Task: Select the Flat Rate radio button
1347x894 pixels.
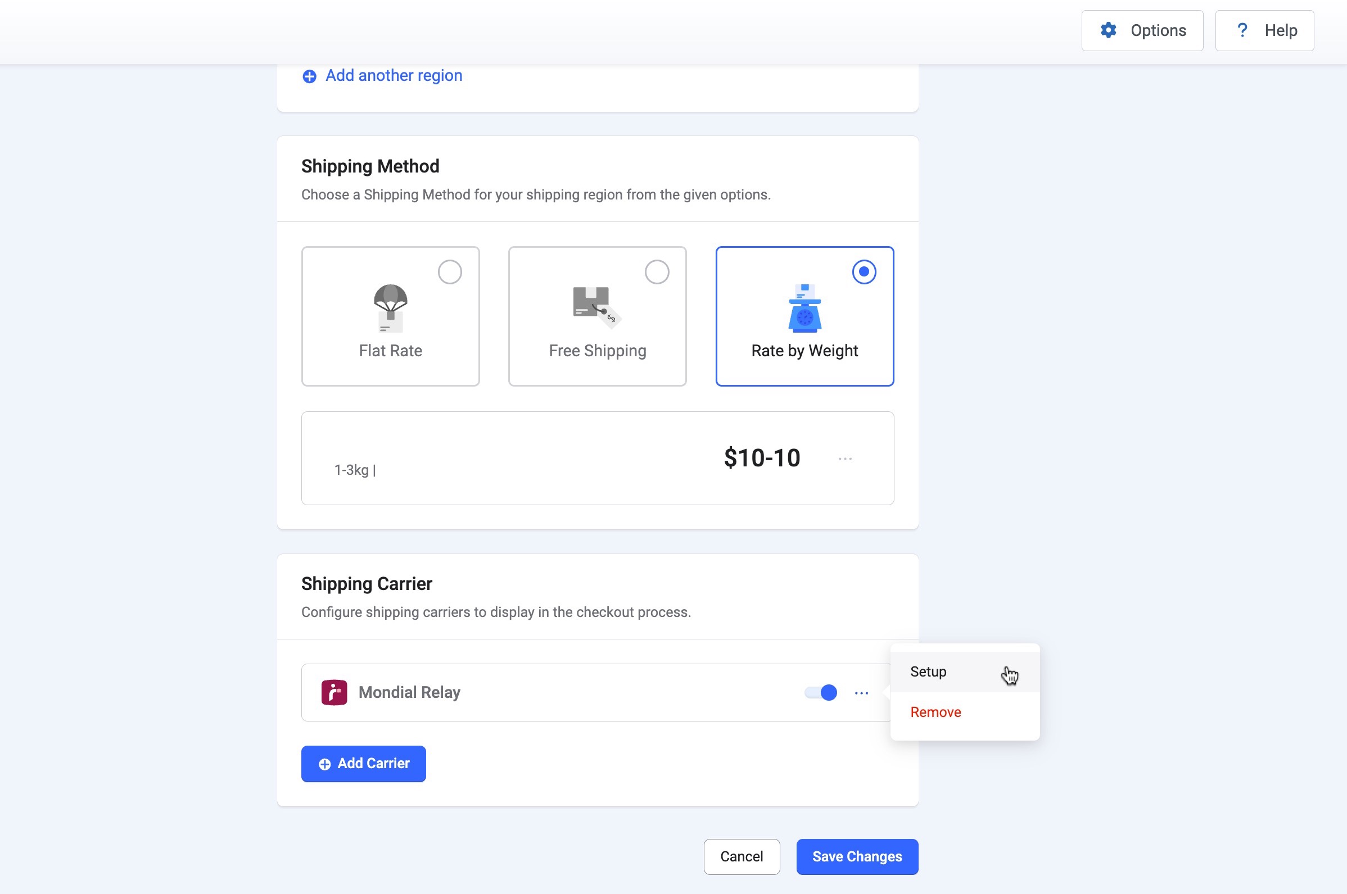Action: tap(449, 272)
